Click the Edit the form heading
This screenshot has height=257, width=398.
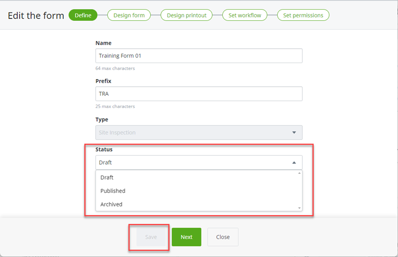point(36,15)
